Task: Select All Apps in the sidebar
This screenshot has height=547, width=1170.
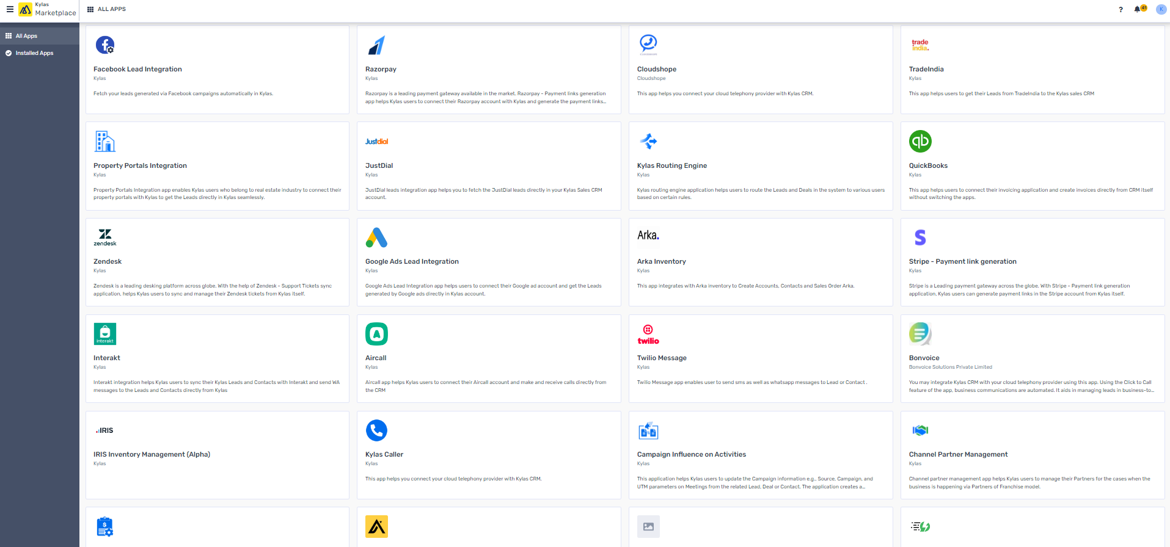Action: [x=40, y=36]
